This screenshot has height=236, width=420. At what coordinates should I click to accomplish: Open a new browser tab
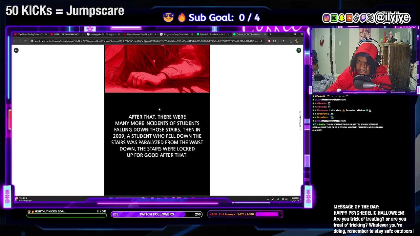click(x=270, y=34)
